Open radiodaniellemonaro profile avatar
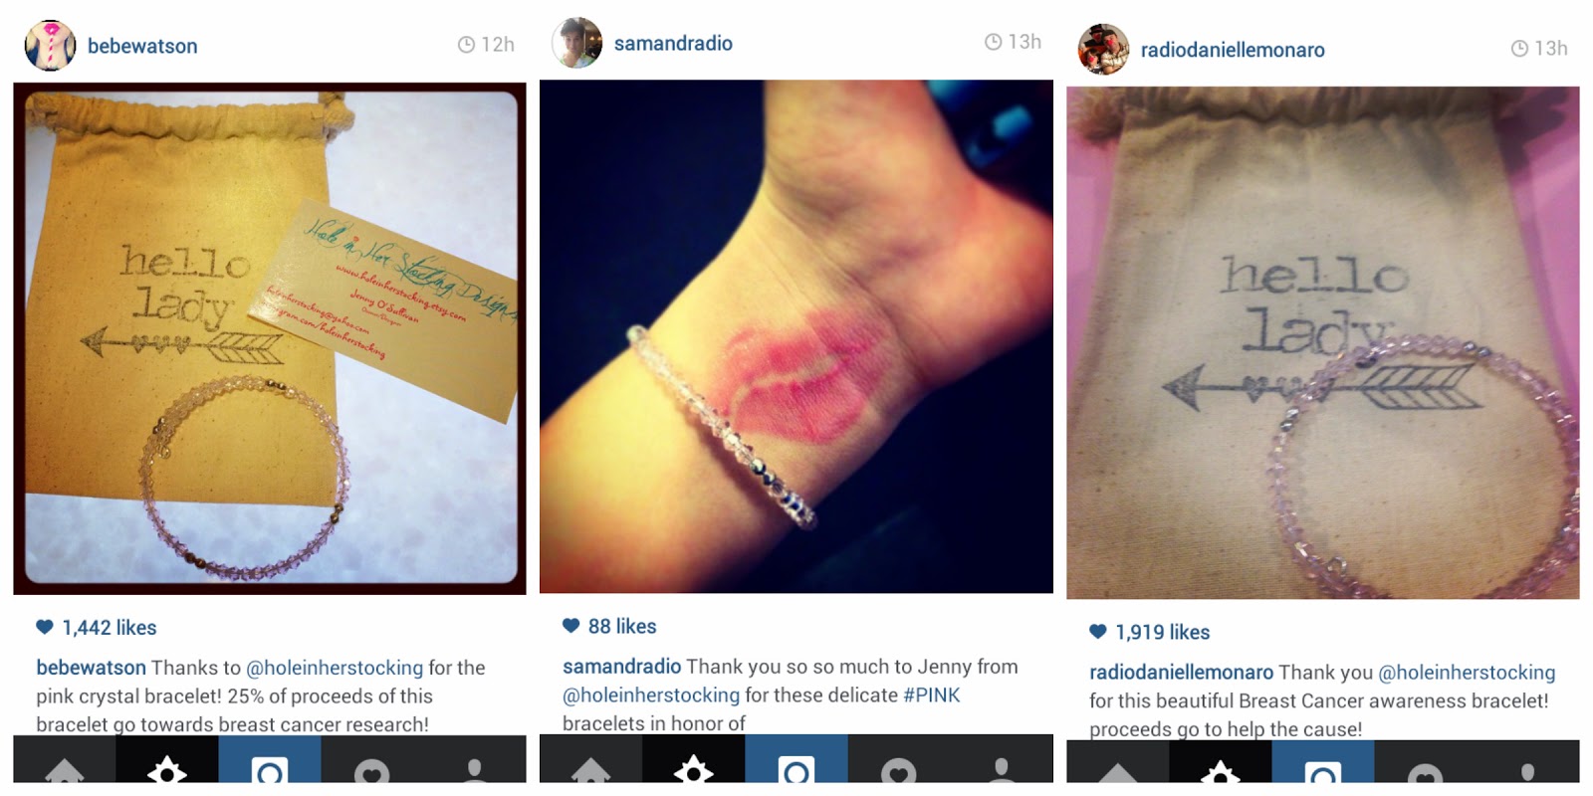Screen dimensions: 1593x796 [1104, 49]
